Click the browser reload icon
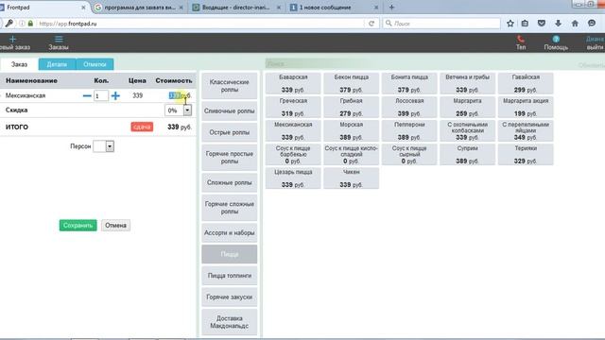This screenshot has width=605, height=340. tap(372, 24)
